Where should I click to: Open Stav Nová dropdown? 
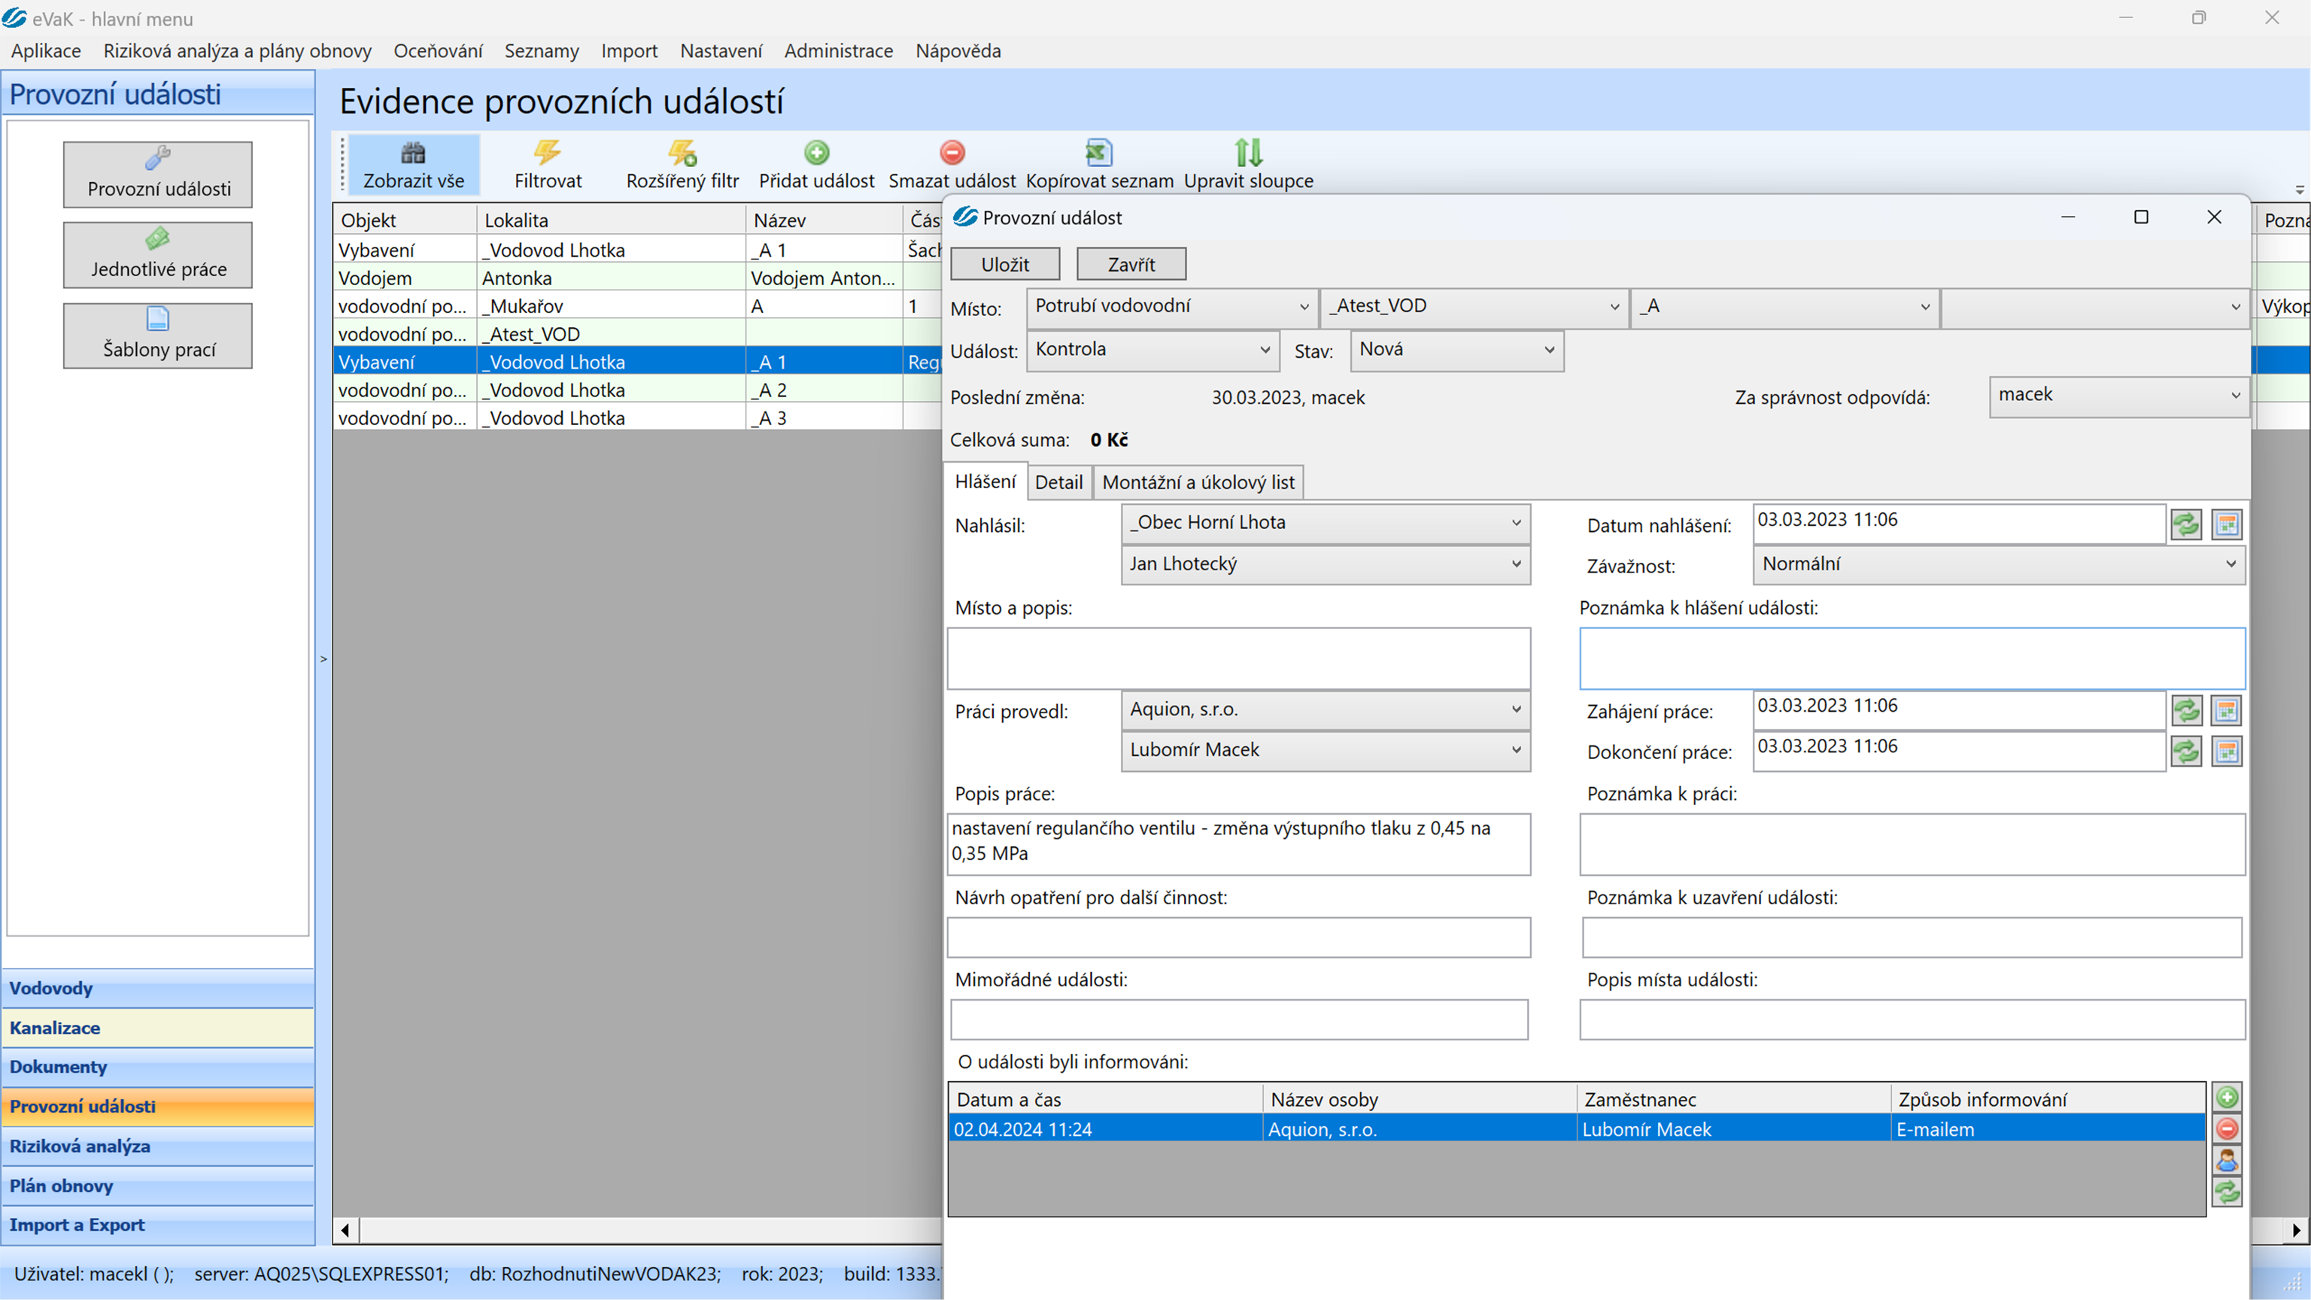[1457, 350]
